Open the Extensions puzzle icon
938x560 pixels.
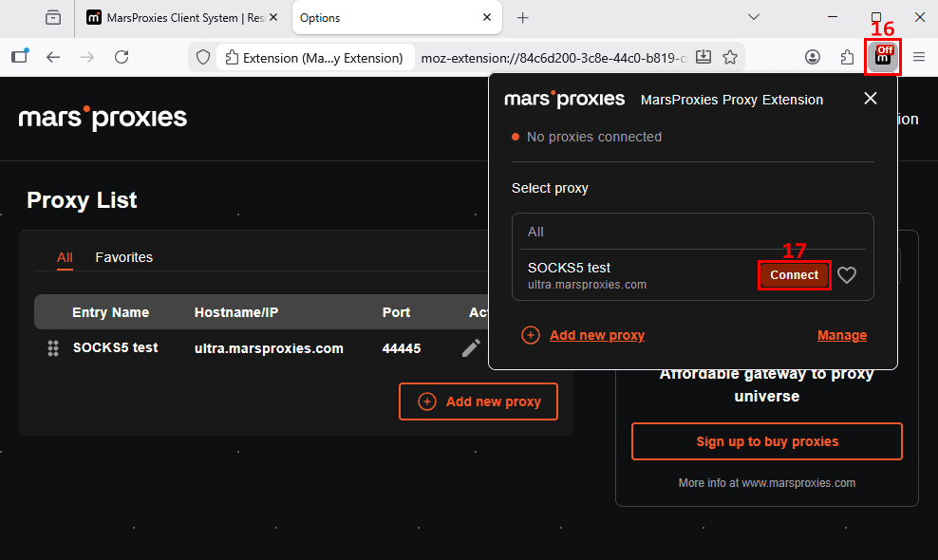click(x=847, y=58)
